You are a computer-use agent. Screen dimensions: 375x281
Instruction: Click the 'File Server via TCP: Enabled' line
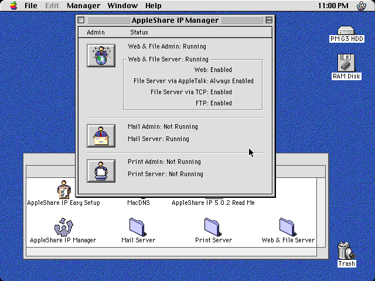[x=191, y=92]
